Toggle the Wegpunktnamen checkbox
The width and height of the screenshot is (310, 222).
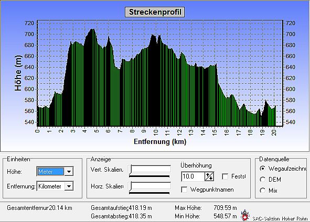pyautogui.click(x=184, y=190)
